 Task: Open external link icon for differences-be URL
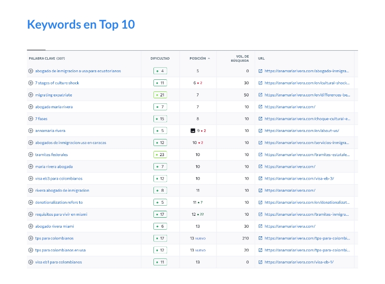click(260, 95)
